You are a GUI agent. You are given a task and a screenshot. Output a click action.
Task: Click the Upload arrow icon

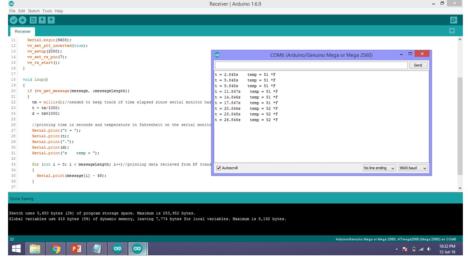(22, 20)
